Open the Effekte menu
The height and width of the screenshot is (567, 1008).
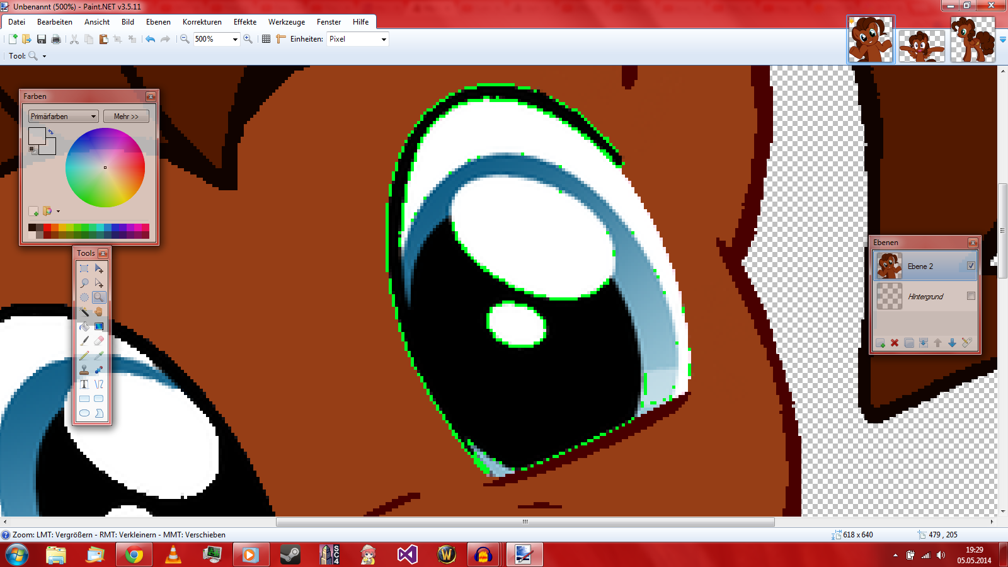click(245, 22)
